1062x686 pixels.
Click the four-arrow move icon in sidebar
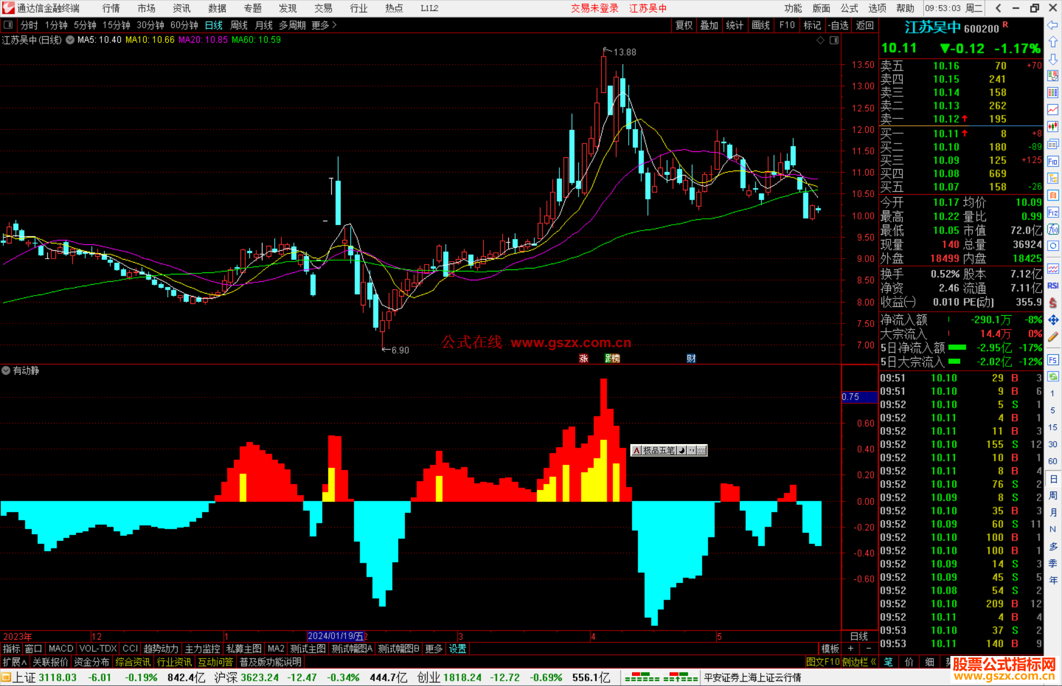[x=1053, y=321]
